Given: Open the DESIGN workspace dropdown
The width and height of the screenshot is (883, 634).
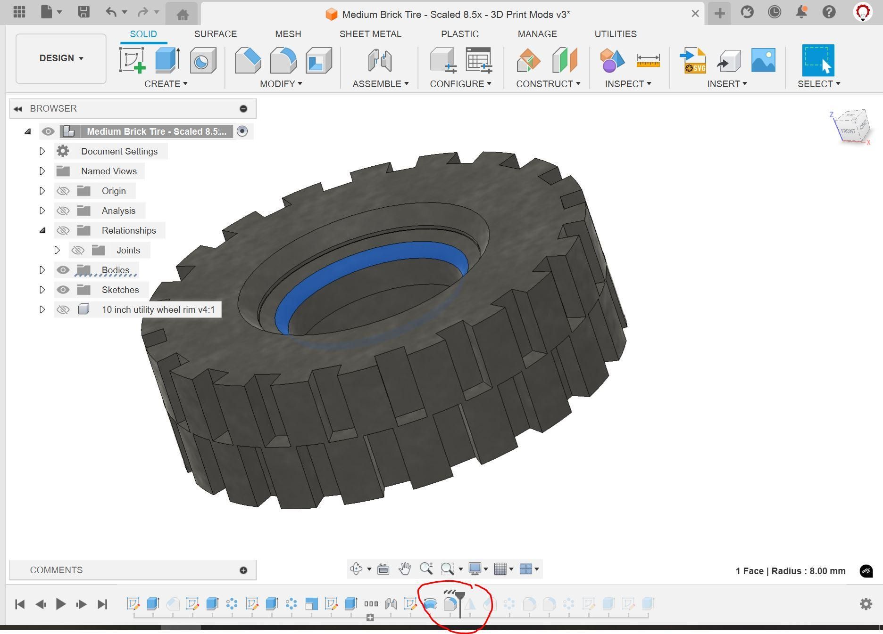Looking at the screenshot, I should coord(61,58).
